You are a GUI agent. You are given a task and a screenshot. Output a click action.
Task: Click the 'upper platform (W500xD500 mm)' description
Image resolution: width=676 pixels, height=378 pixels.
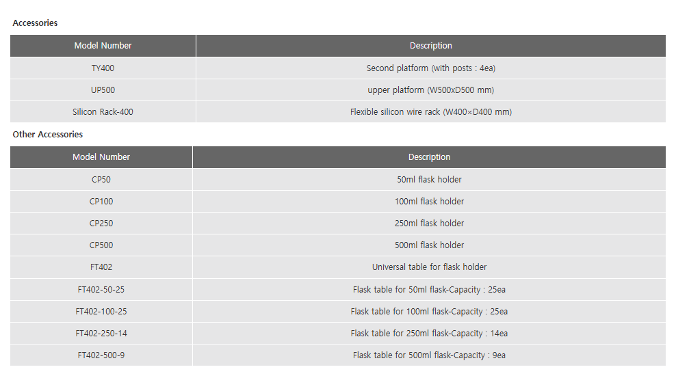[430, 90]
